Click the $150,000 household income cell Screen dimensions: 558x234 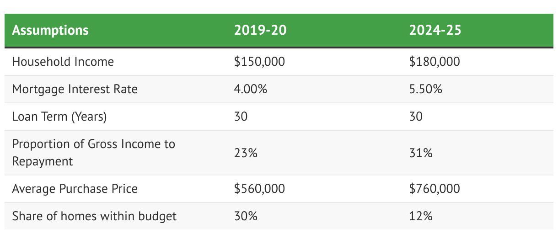coord(259,61)
